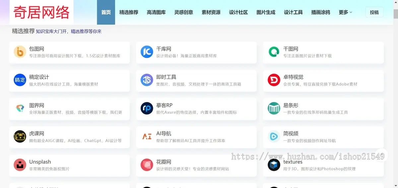This screenshot has height=188, width=398.
Task: Click description 非常精美的免版权图片
Action: (49, 169)
